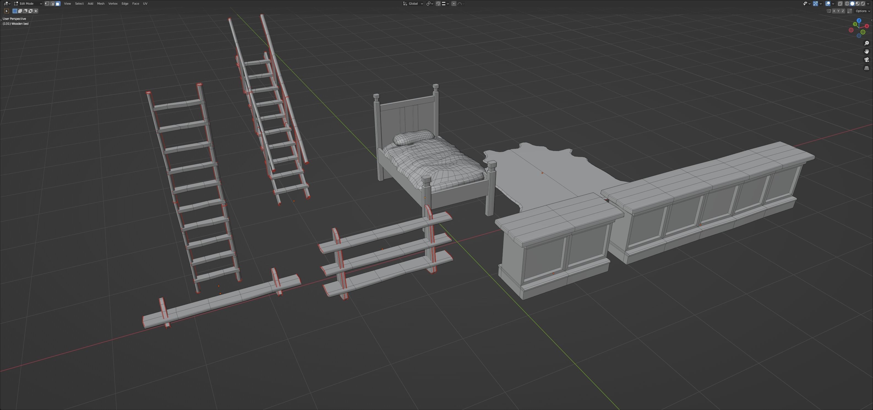Click the mesh symmetry mirror icon
The image size is (873, 410).
click(829, 11)
